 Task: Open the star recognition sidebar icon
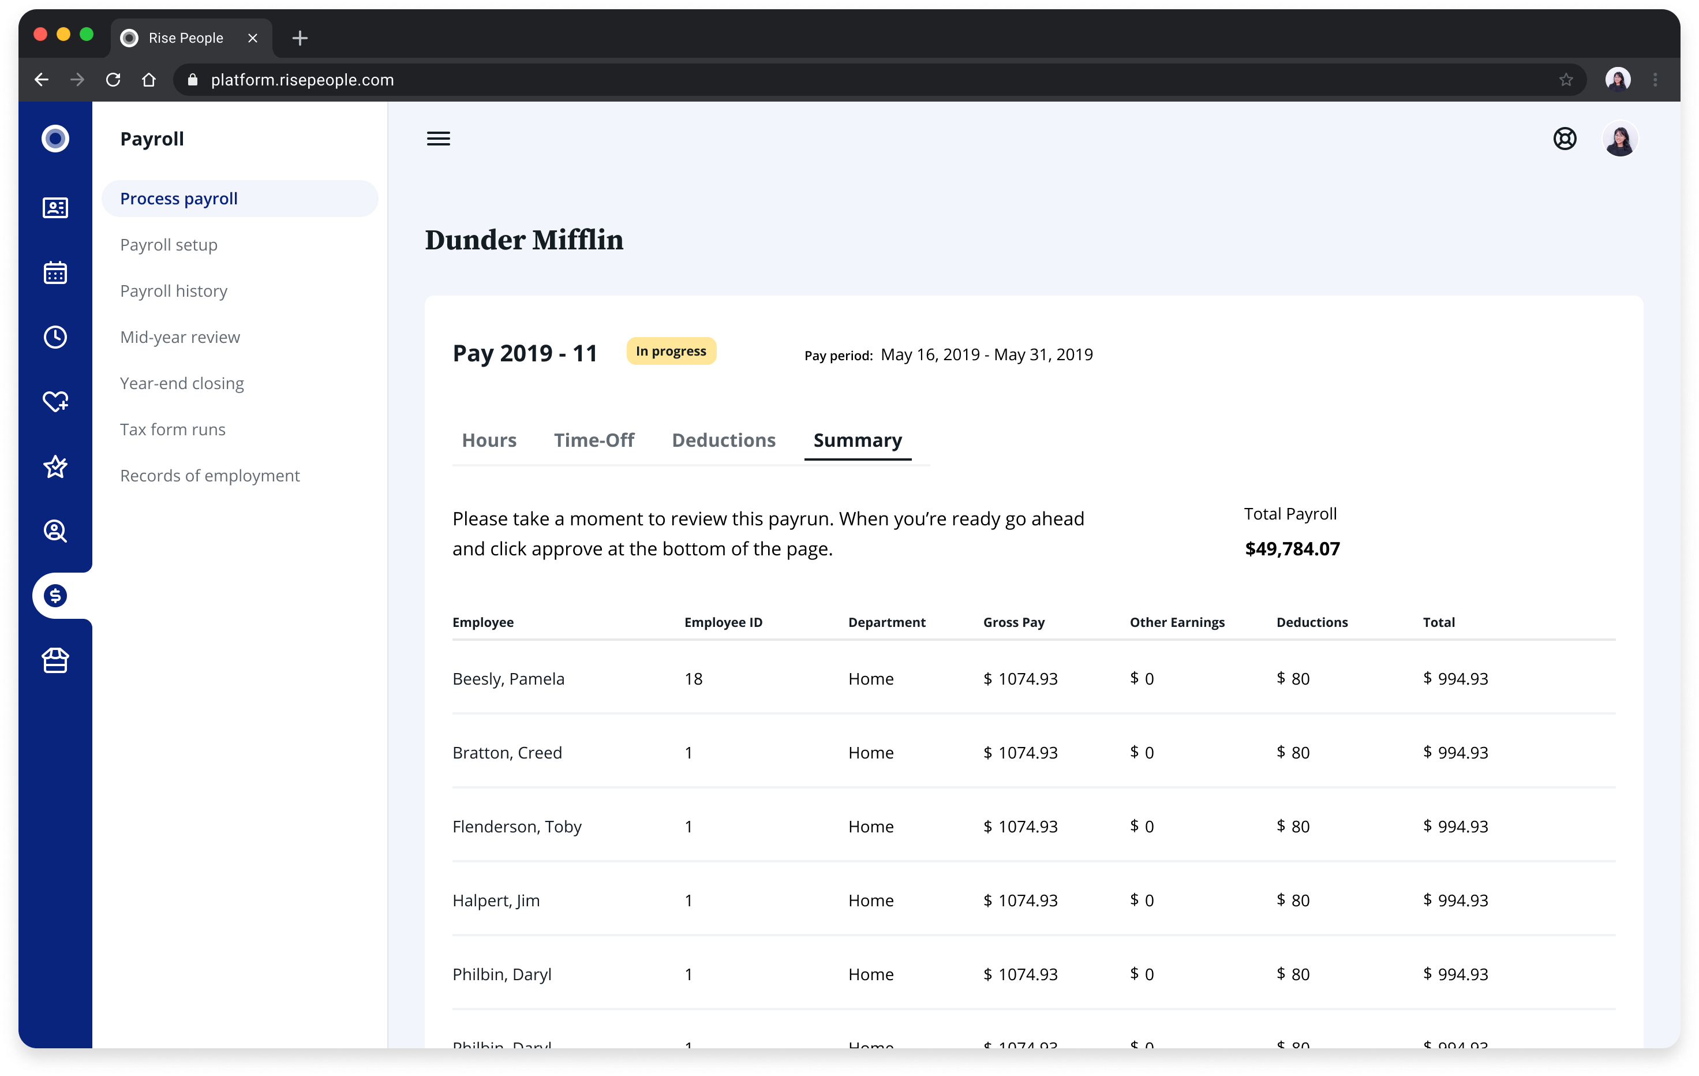(55, 466)
